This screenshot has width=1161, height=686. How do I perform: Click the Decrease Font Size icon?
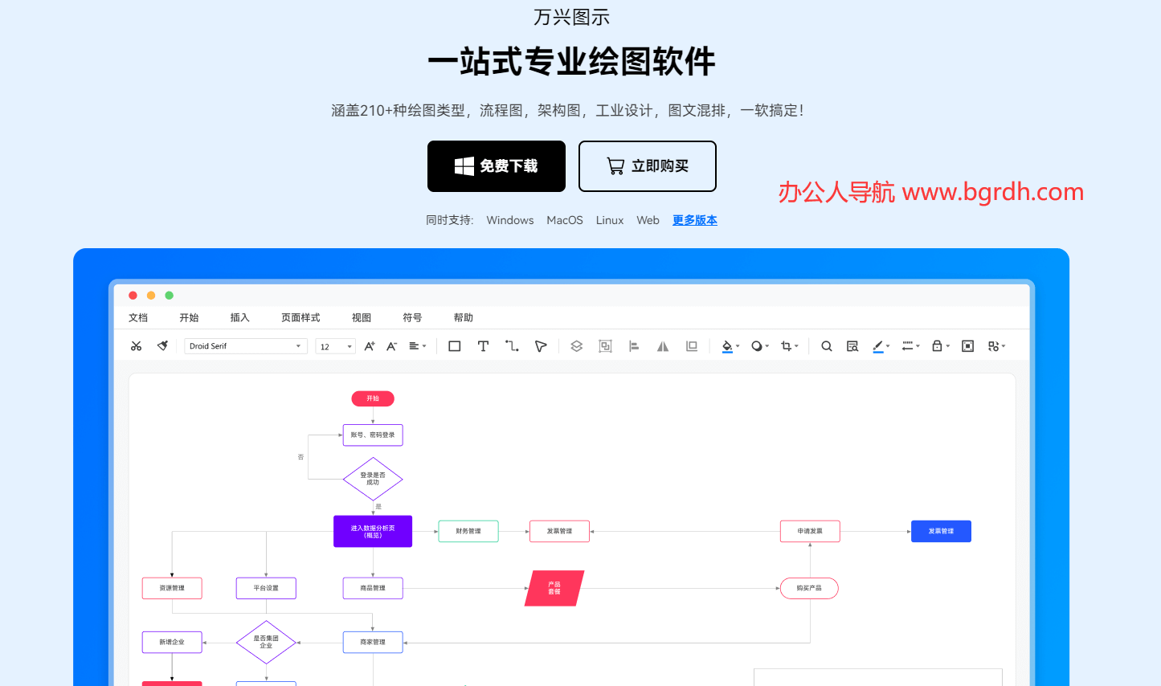click(391, 345)
